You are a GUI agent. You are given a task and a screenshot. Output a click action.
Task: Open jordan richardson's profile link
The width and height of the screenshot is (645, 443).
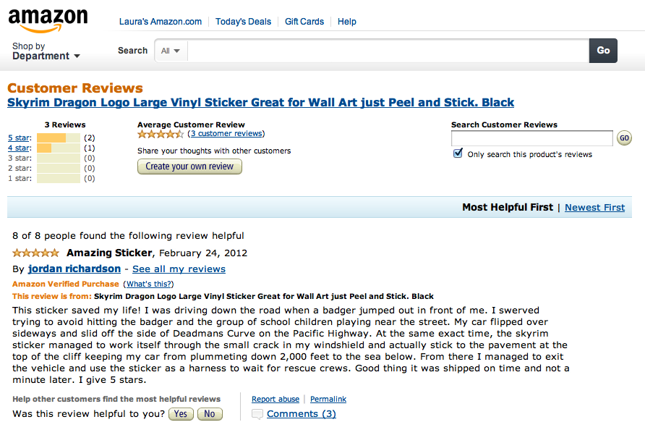point(74,269)
